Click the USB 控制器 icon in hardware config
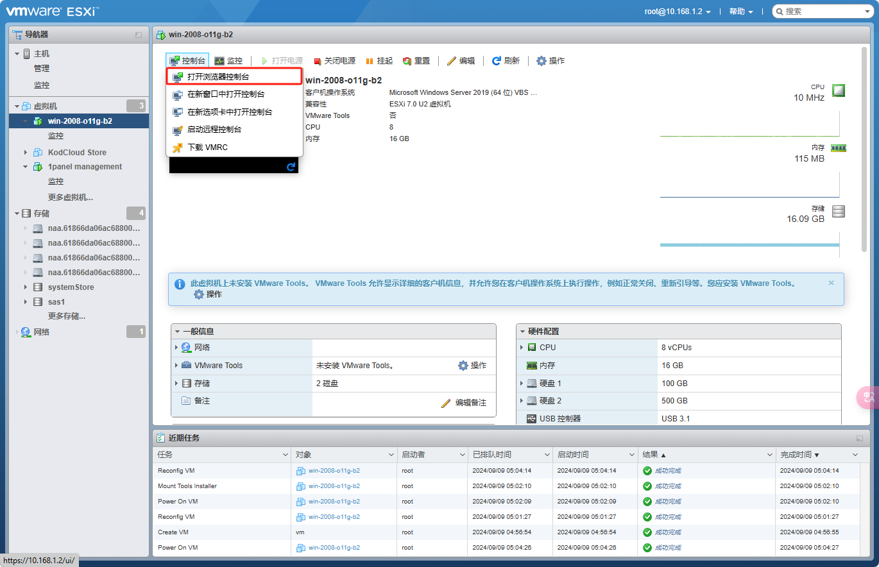 coord(531,419)
